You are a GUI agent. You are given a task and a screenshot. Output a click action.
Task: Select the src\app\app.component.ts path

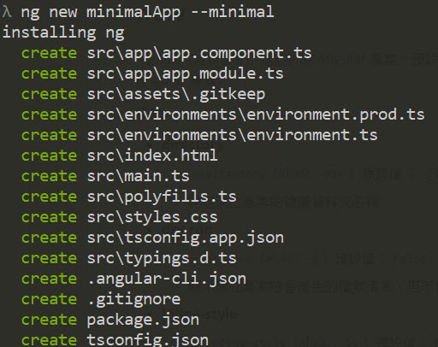point(199,53)
